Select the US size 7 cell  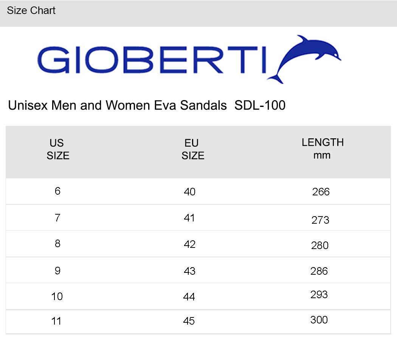(x=57, y=218)
